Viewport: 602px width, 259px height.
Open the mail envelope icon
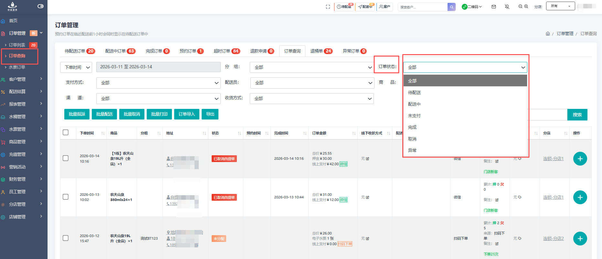(494, 6)
